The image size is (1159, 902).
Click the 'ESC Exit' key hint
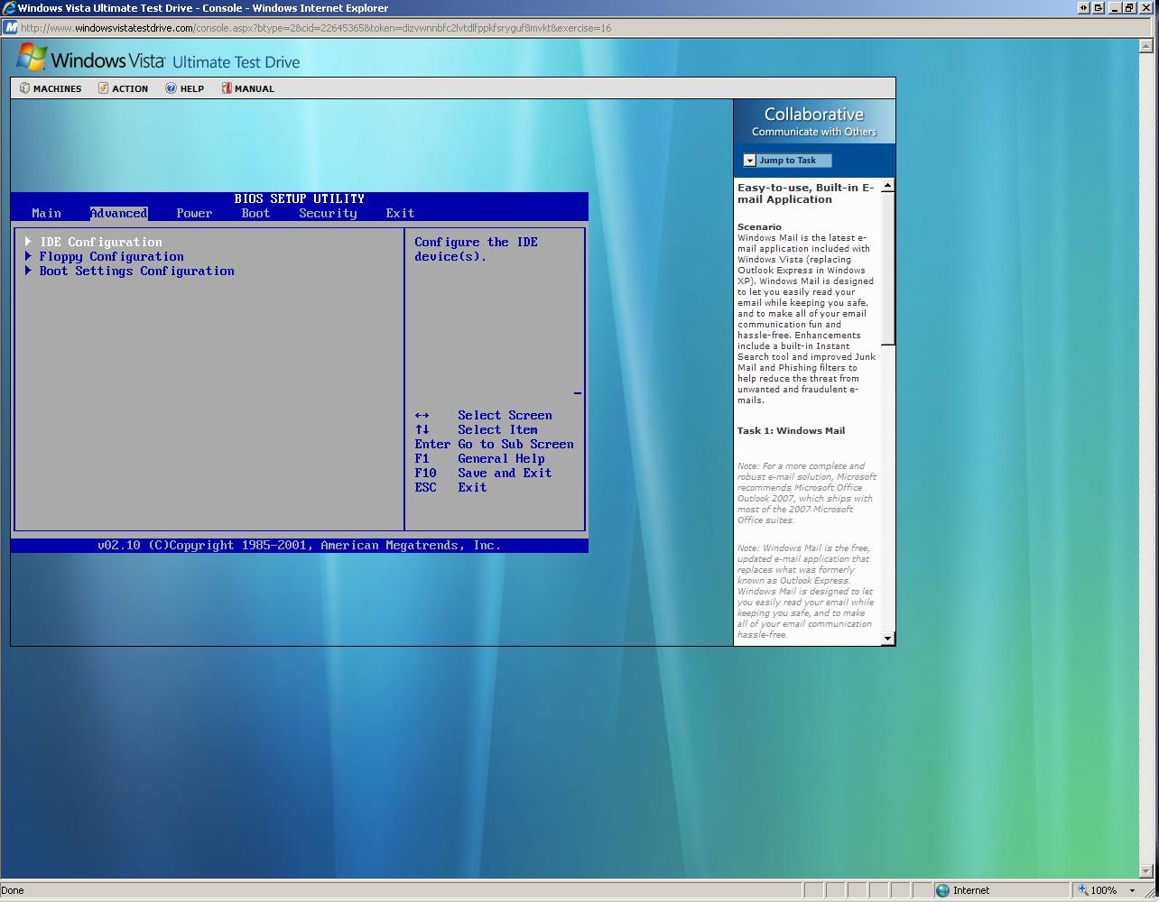coord(450,487)
